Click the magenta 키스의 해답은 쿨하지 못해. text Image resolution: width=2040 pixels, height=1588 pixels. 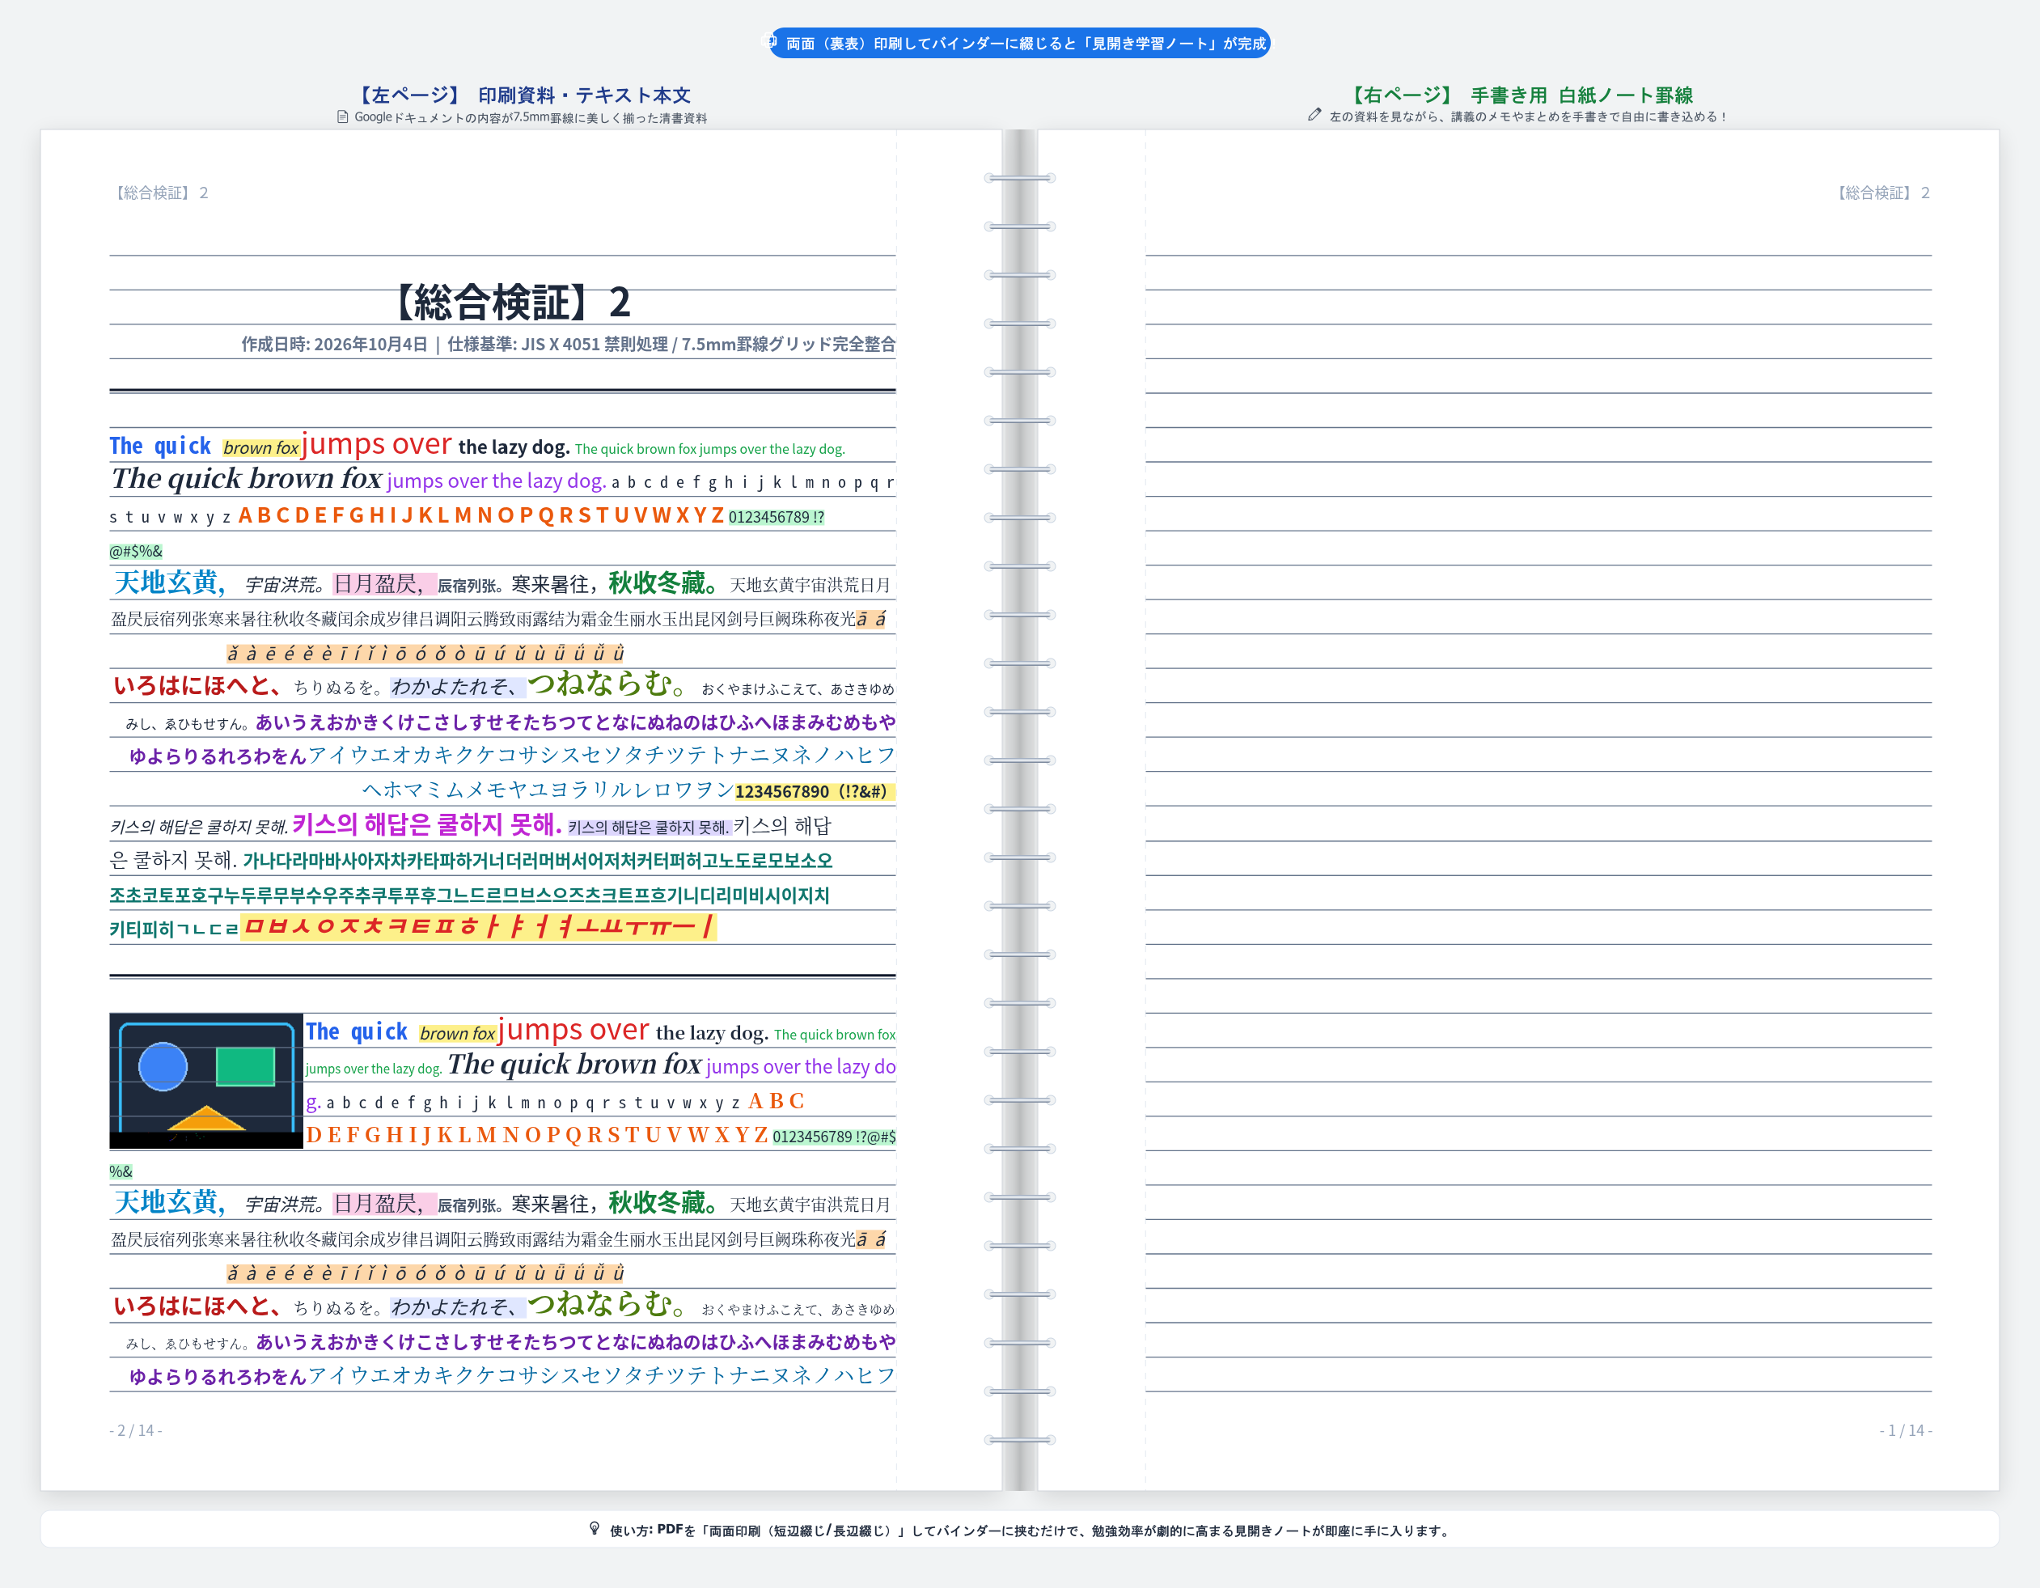tap(427, 824)
